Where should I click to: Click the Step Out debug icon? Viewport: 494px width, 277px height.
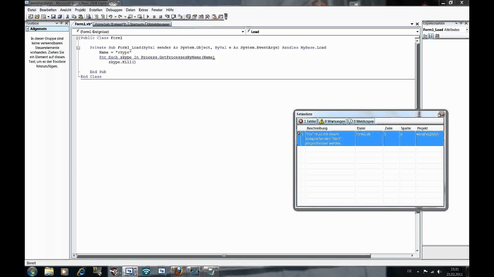[x=181, y=17]
